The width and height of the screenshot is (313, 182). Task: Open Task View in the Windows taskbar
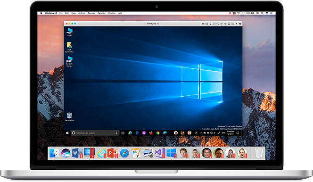click(x=123, y=133)
